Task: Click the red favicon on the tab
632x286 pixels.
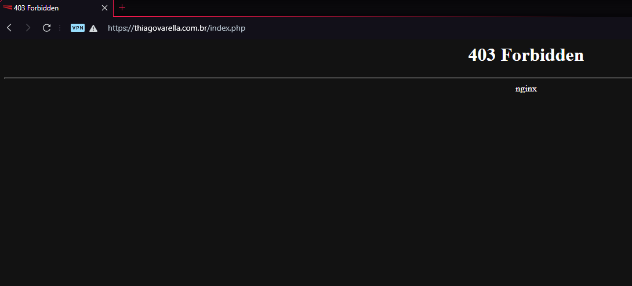Action: point(8,8)
